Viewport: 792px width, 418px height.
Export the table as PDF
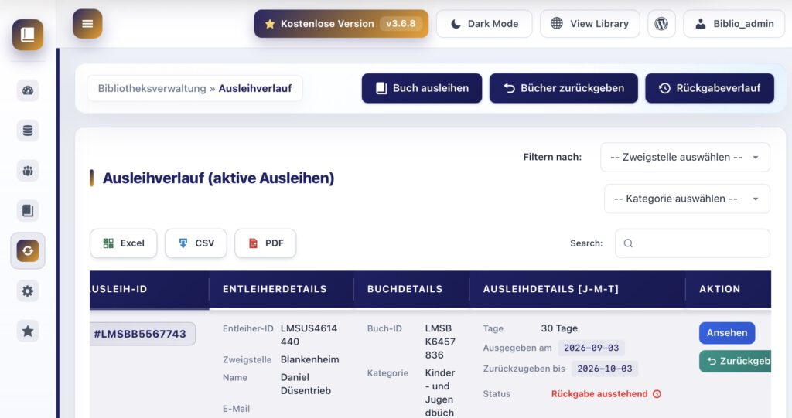tap(266, 243)
